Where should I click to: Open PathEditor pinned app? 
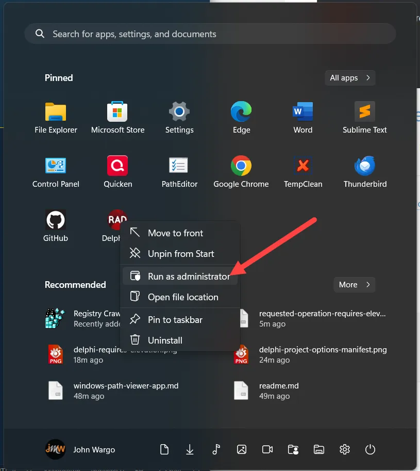(179, 172)
